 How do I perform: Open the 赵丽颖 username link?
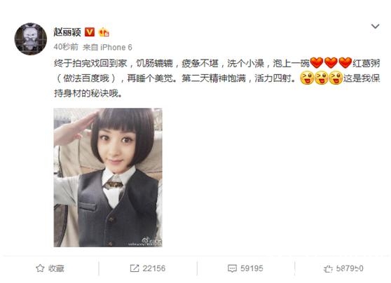click(67, 32)
